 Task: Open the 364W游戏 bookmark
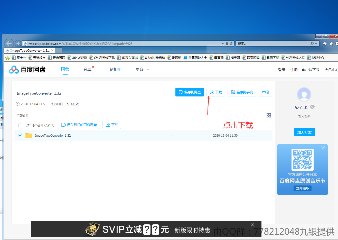(77, 58)
